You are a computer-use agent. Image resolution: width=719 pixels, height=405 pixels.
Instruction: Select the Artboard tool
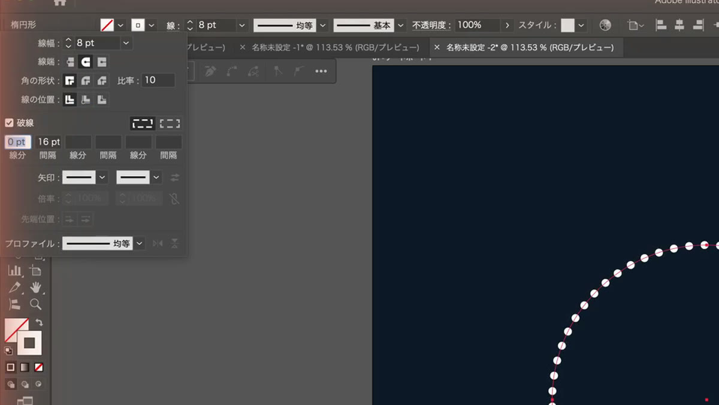click(36, 271)
